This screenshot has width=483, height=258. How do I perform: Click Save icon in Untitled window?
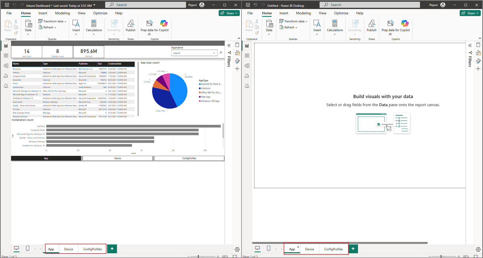[x=248, y=5]
